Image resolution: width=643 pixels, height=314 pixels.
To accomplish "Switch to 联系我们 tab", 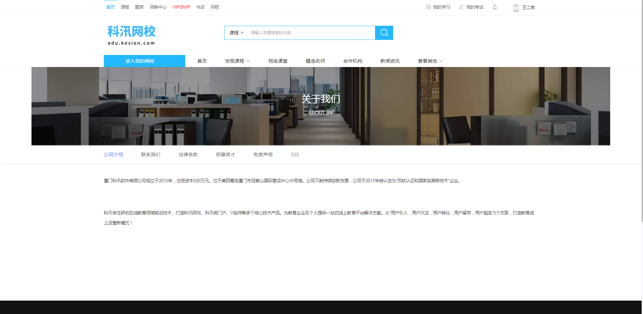I will point(151,154).
